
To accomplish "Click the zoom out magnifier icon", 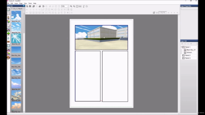I will pos(74,6).
